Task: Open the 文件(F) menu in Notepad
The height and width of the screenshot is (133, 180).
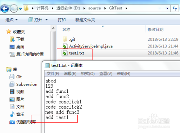Action: (53, 74)
